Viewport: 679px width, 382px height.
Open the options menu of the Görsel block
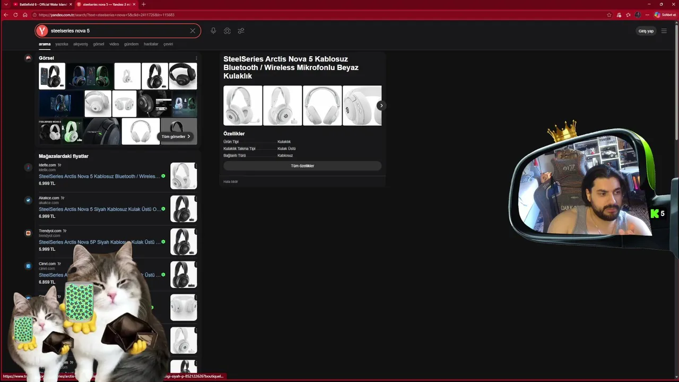click(196, 58)
